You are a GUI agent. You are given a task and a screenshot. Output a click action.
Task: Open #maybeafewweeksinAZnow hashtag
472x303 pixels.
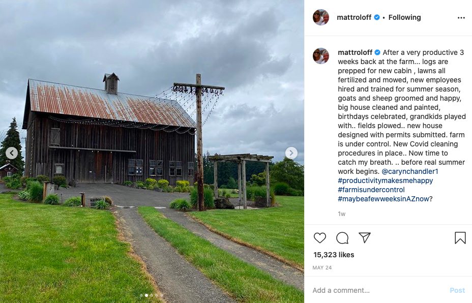(x=383, y=199)
